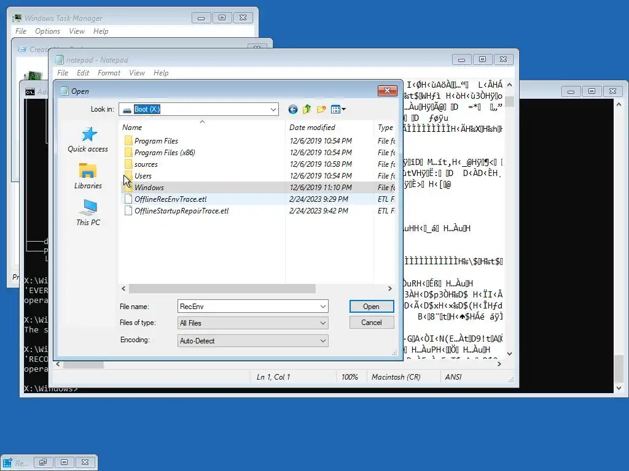The image size is (629, 471).
Task: Sort by Name column header
Action: point(201,128)
